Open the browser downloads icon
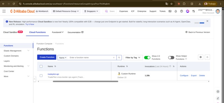 click(200, 4)
